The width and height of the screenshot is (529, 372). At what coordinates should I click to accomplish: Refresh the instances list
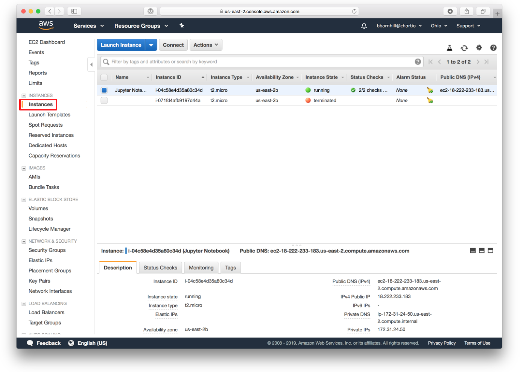464,48
